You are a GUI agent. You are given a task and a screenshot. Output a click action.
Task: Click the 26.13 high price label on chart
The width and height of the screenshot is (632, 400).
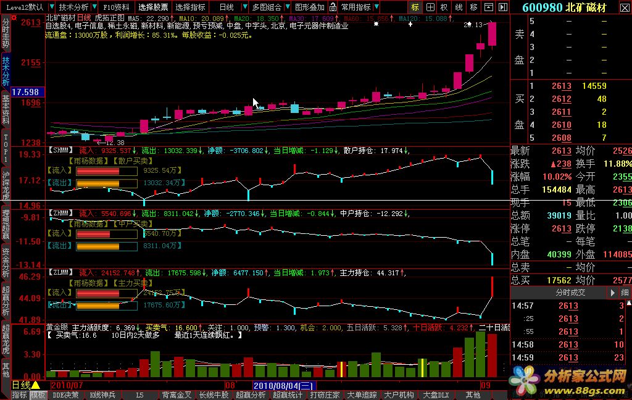(473, 25)
